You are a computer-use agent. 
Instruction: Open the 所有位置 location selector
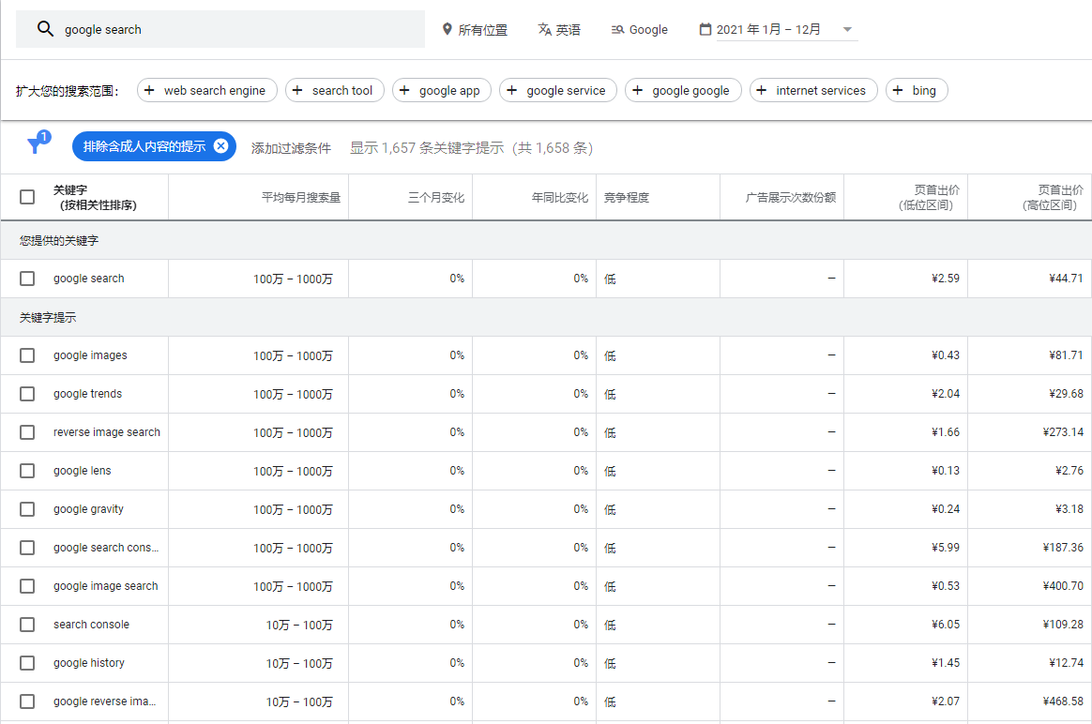[x=474, y=29]
